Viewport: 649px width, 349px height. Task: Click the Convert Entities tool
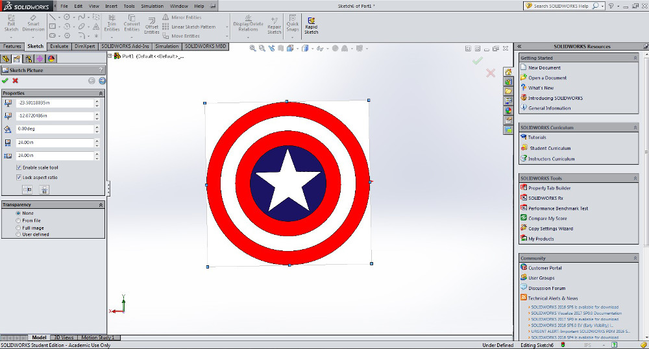click(132, 23)
